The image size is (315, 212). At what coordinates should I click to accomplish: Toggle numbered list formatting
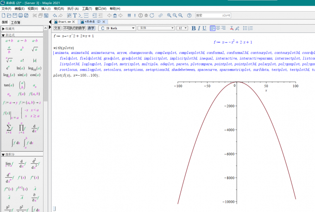tap(251, 28)
